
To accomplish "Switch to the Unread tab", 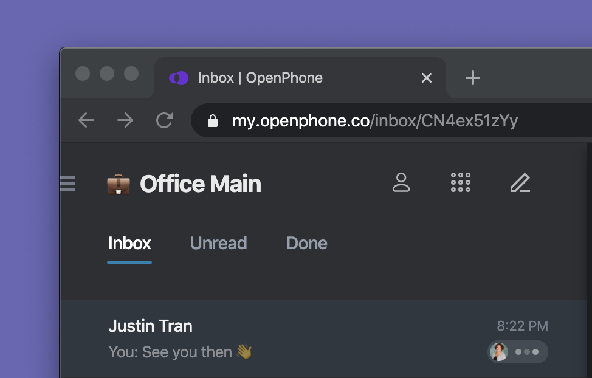I will [219, 243].
